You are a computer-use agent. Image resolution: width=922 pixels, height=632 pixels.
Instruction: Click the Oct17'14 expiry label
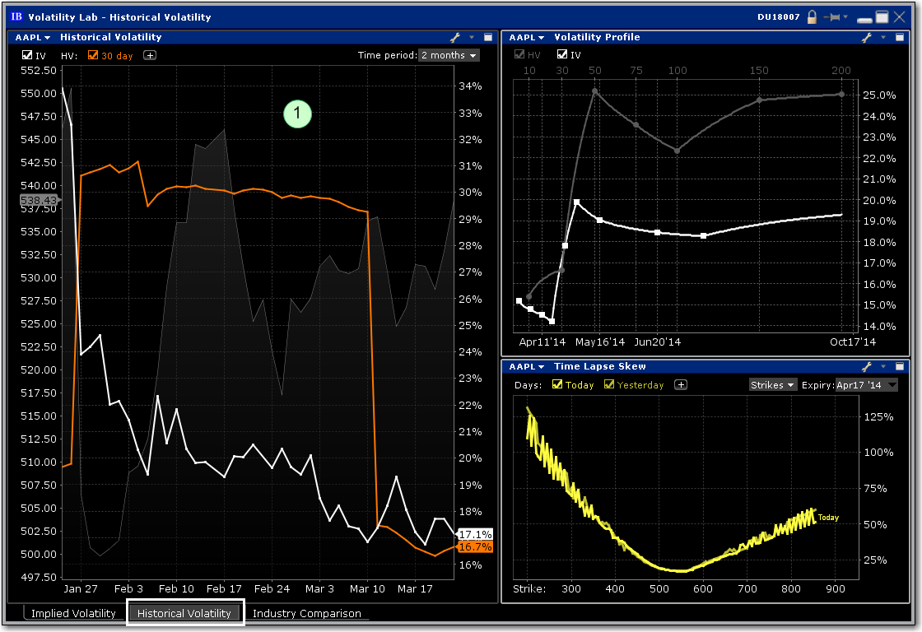coord(853,342)
